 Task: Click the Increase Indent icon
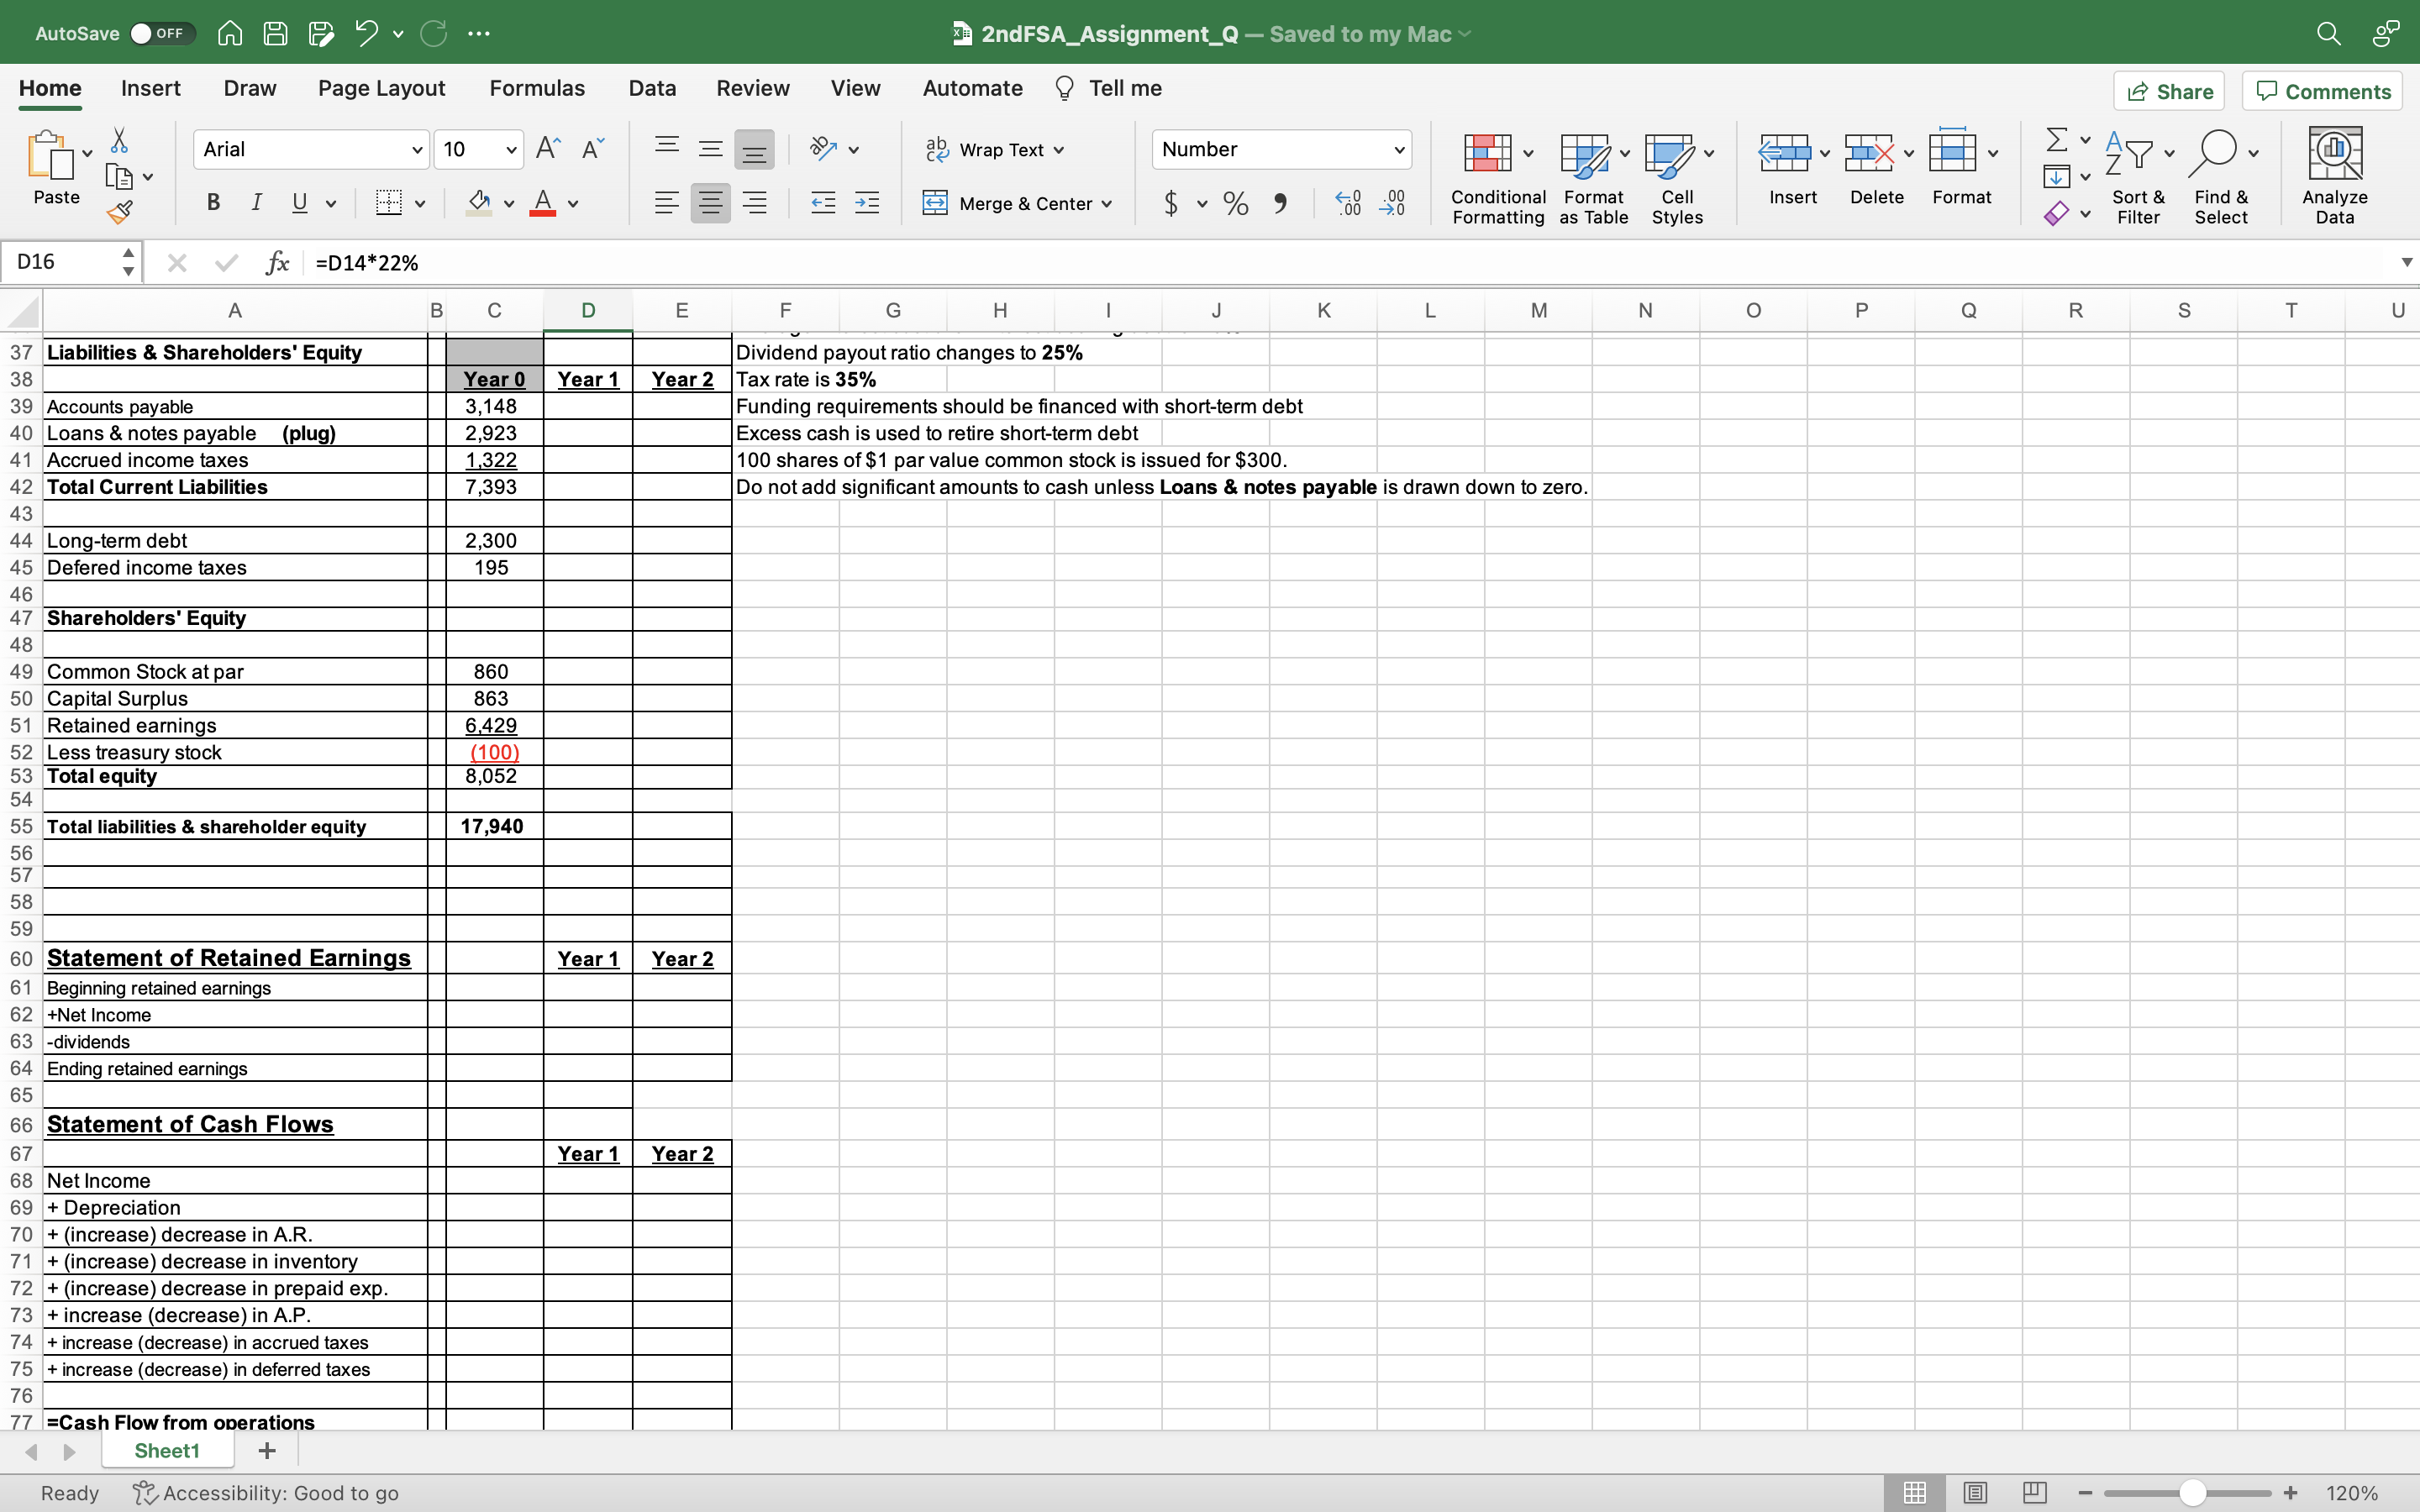[866, 203]
